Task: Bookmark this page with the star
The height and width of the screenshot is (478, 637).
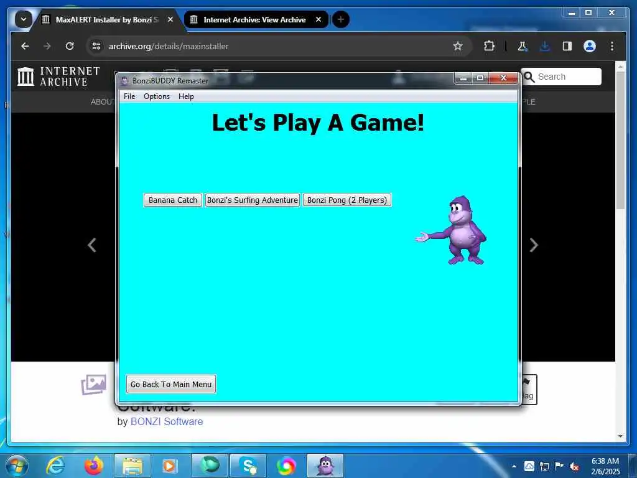Action: pyautogui.click(x=458, y=46)
